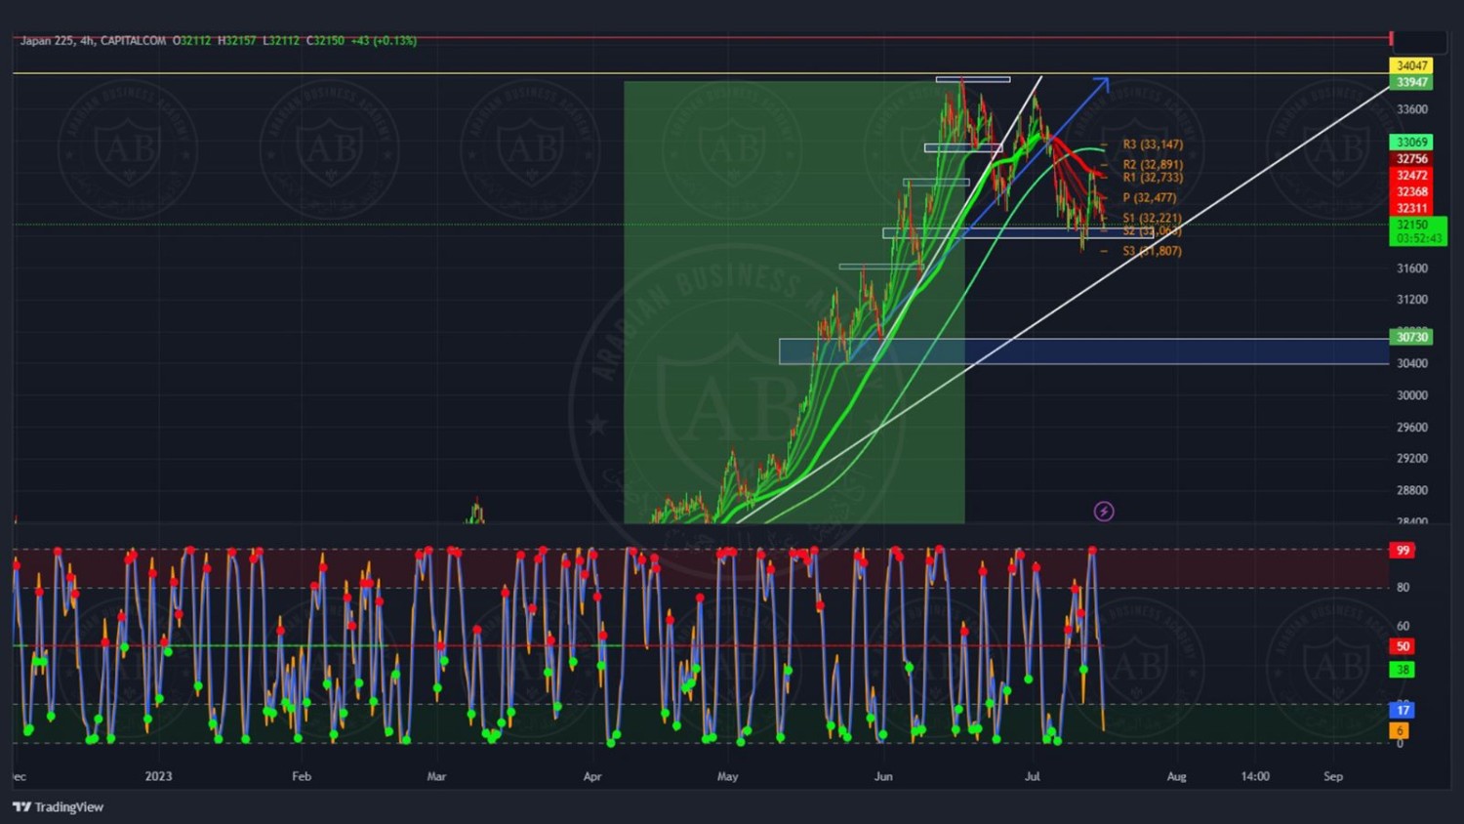Click the dark red 32756 price tag
The image size is (1464, 824).
point(1411,159)
